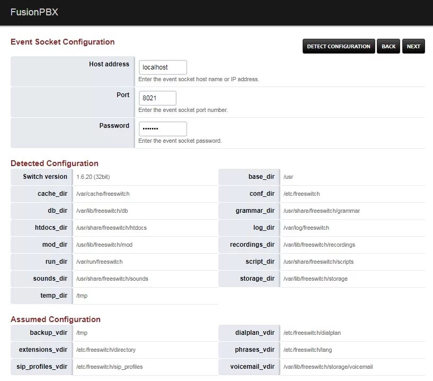Focus the Password input field
Image resolution: width=433 pixels, height=381 pixels.
[x=163, y=129]
